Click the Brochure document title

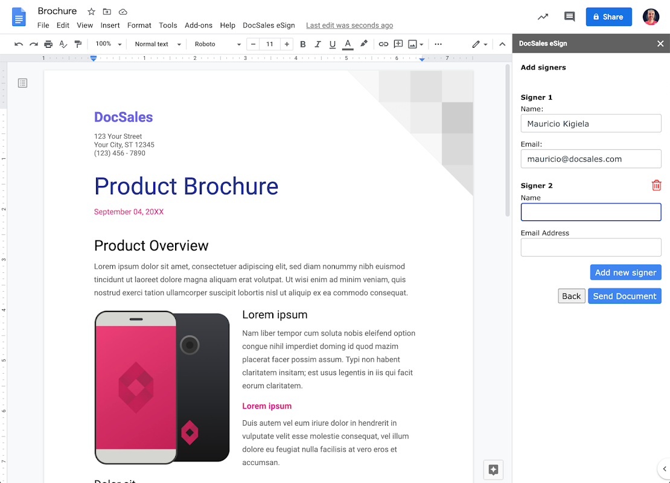click(57, 11)
